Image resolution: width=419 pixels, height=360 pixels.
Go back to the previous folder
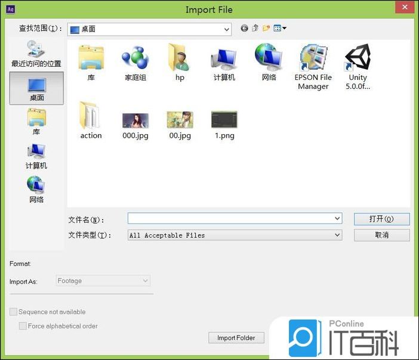[244, 28]
